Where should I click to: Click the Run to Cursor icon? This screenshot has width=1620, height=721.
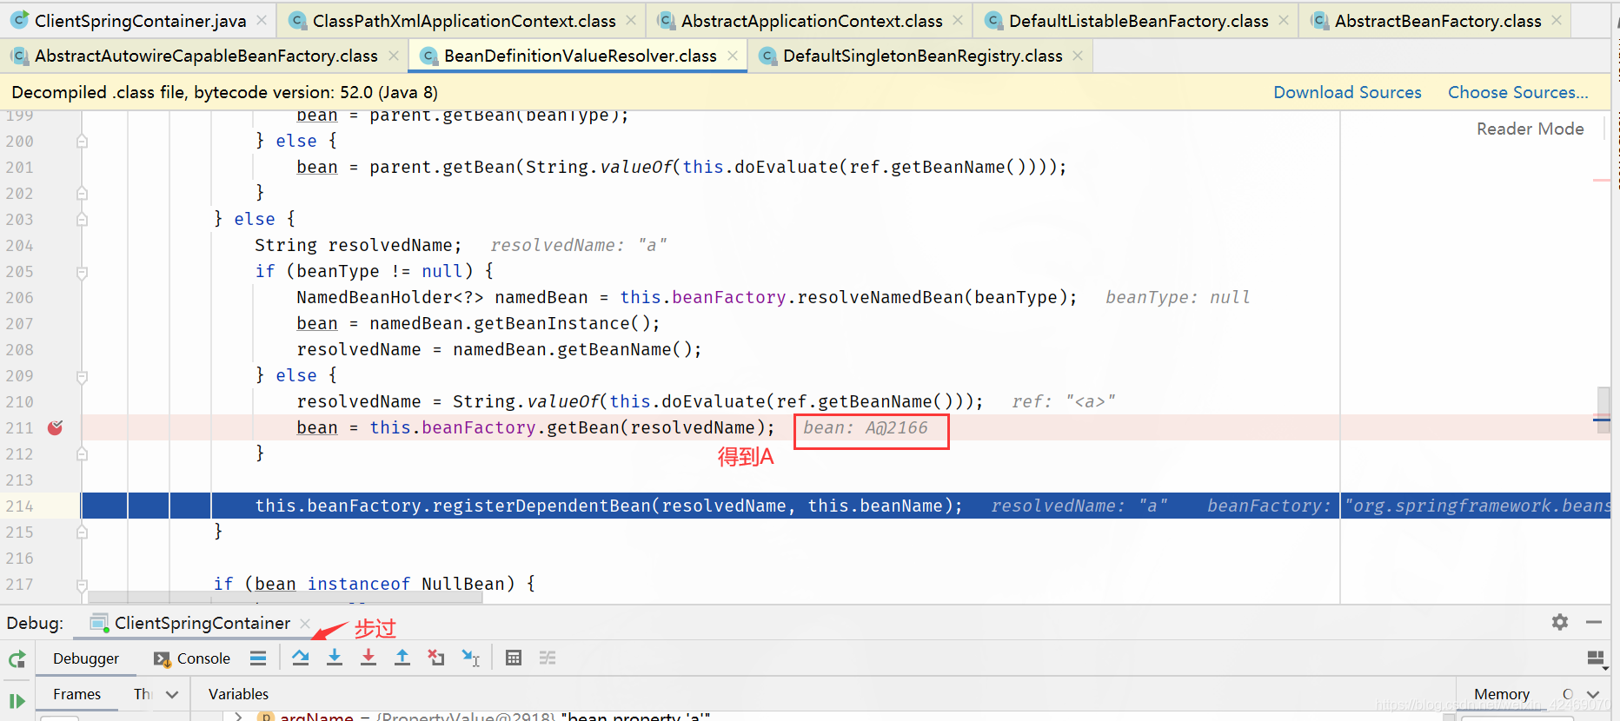(470, 658)
